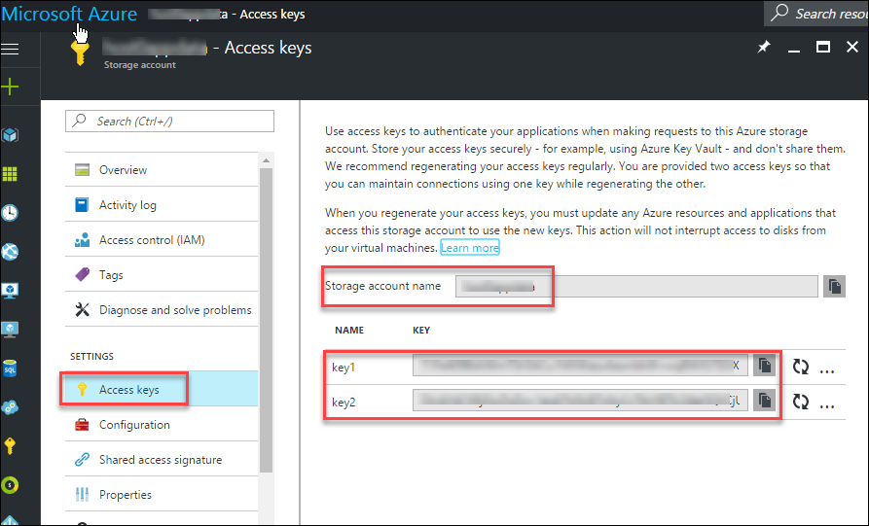Copy the key2 value
Image resolution: width=869 pixels, height=526 pixels.
(x=764, y=401)
